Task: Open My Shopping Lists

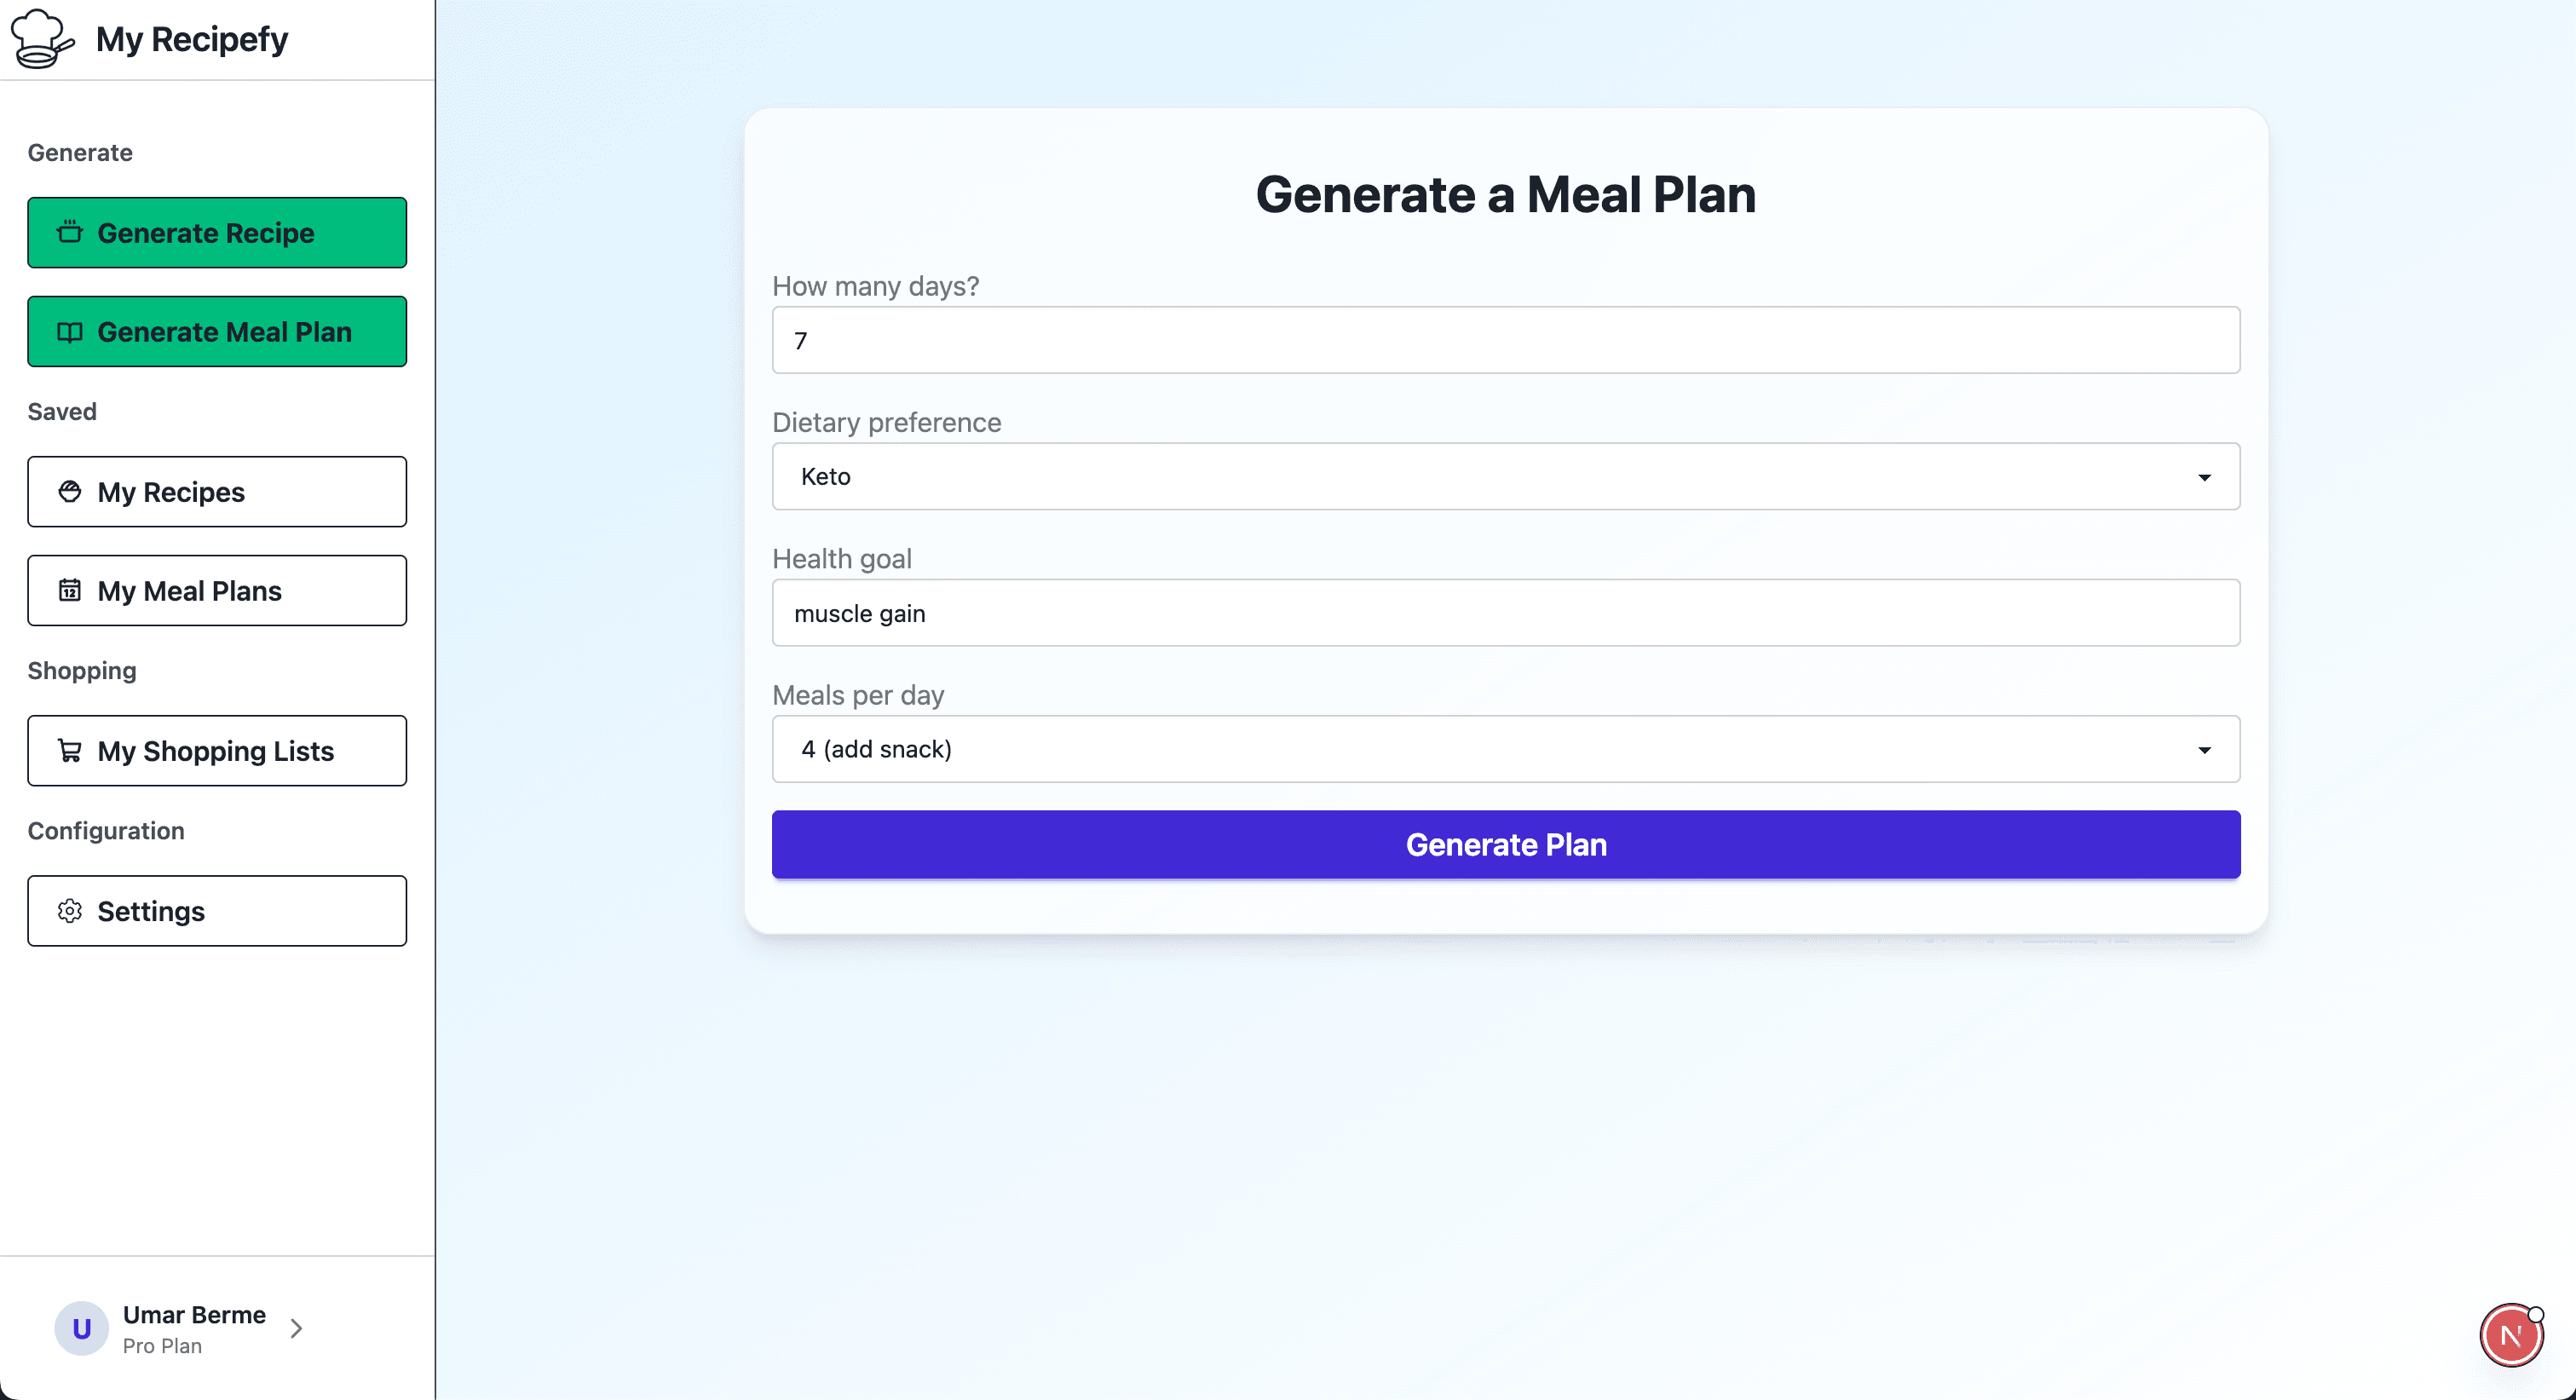Action: pyautogui.click(x=217, y=751)
